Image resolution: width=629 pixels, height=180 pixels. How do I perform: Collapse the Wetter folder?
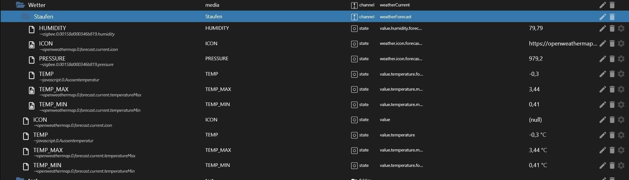point(21,5)
